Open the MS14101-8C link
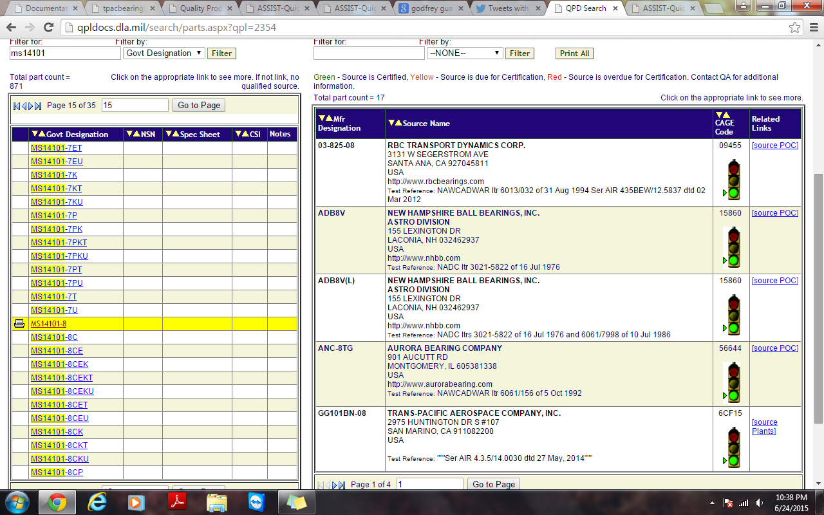 pyautogui.click(x=54, y=337)
